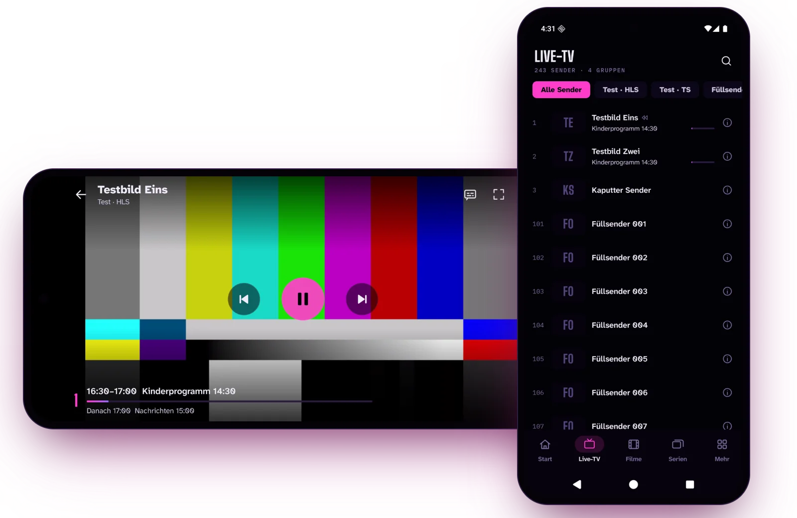Image resolution: width=797 pixels, height=518 pixels.
Task: Go back using the player's back arrow
Action: click(x=81, y=195)
